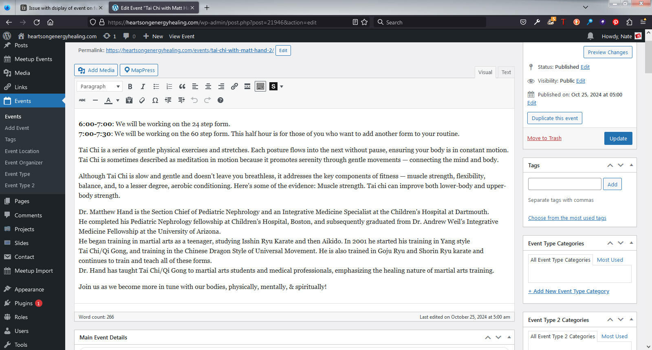Insert a numbered list

[169, 86]
